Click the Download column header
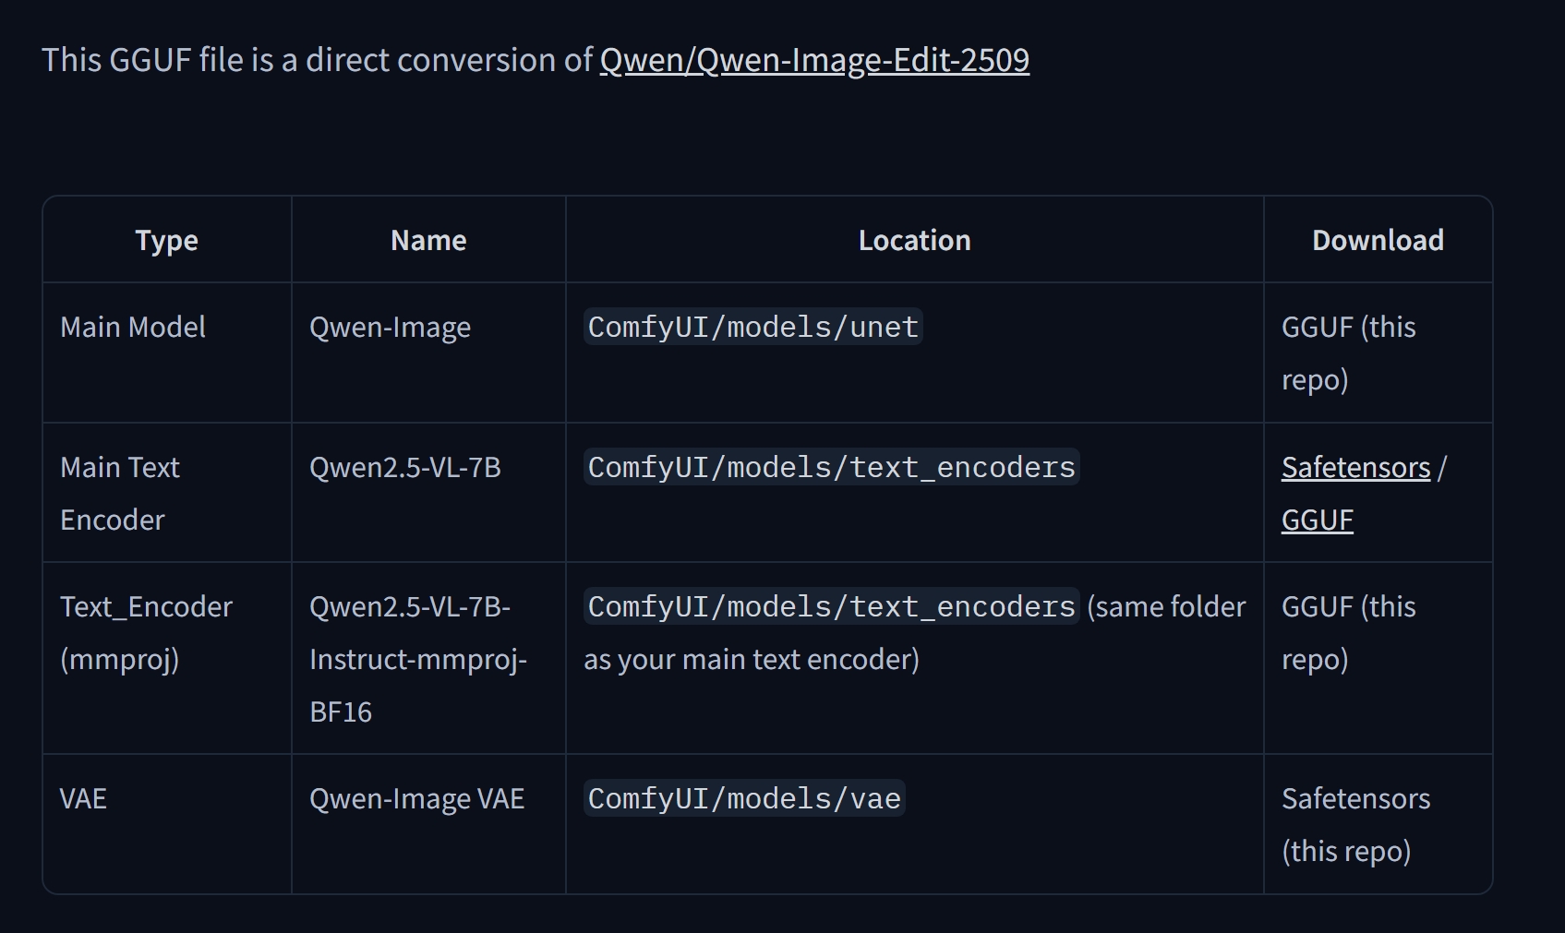This screenshot has width=1565, height=933. (x=1377, y=241)
